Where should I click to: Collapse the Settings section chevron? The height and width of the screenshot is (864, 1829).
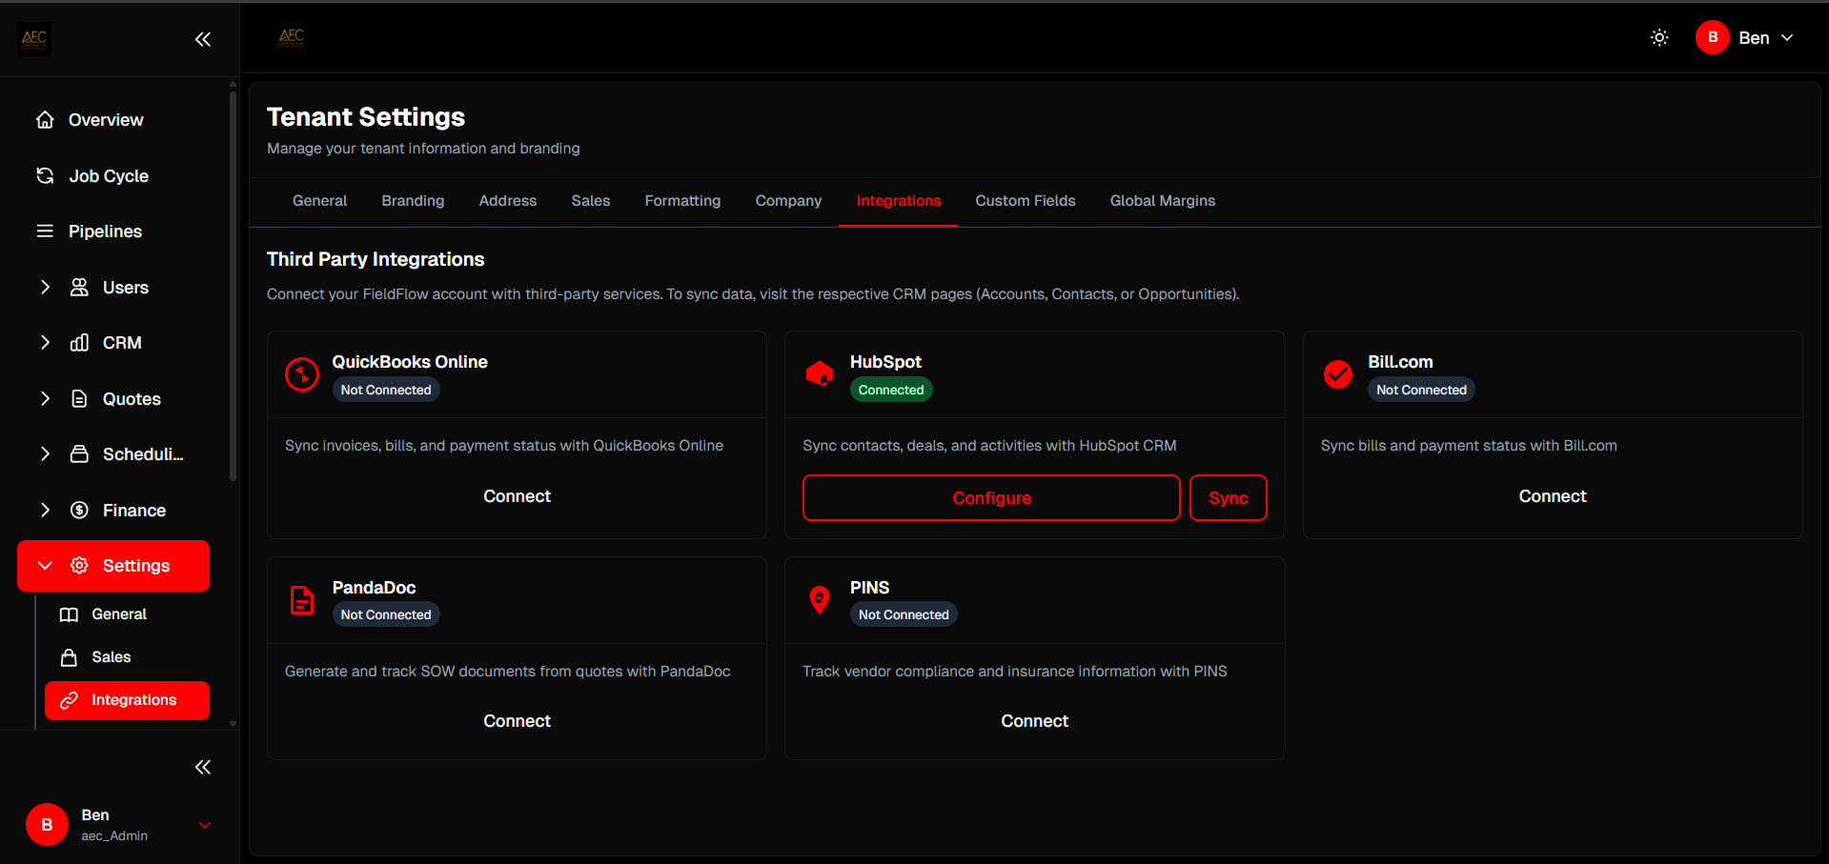pyautogui.click(x=45, y=566)
